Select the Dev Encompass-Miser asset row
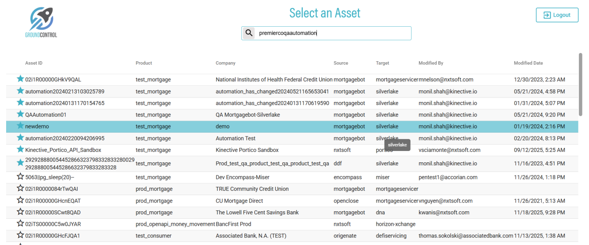The height and width of the screenshot is (245, 589). coord(242,177)
